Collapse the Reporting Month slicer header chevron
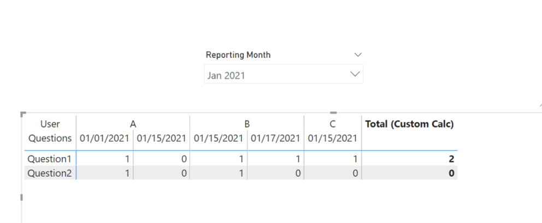The image size is (542, 223). (x=358, y=55)
